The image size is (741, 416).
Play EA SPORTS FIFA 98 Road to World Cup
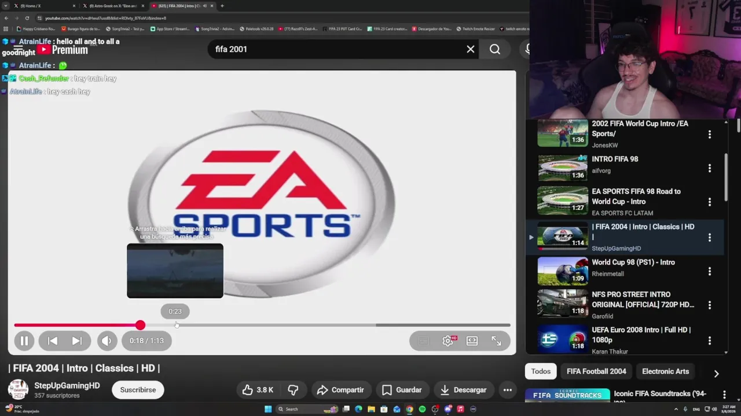coord(563,201)
